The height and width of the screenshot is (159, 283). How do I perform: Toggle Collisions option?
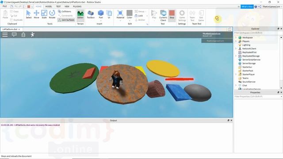[x=65, y=11]
